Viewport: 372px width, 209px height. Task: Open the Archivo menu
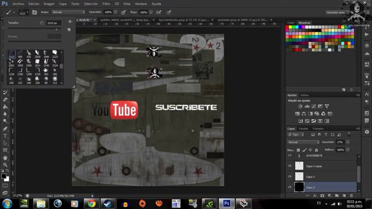pyautogui.click(x=18, y=4)
